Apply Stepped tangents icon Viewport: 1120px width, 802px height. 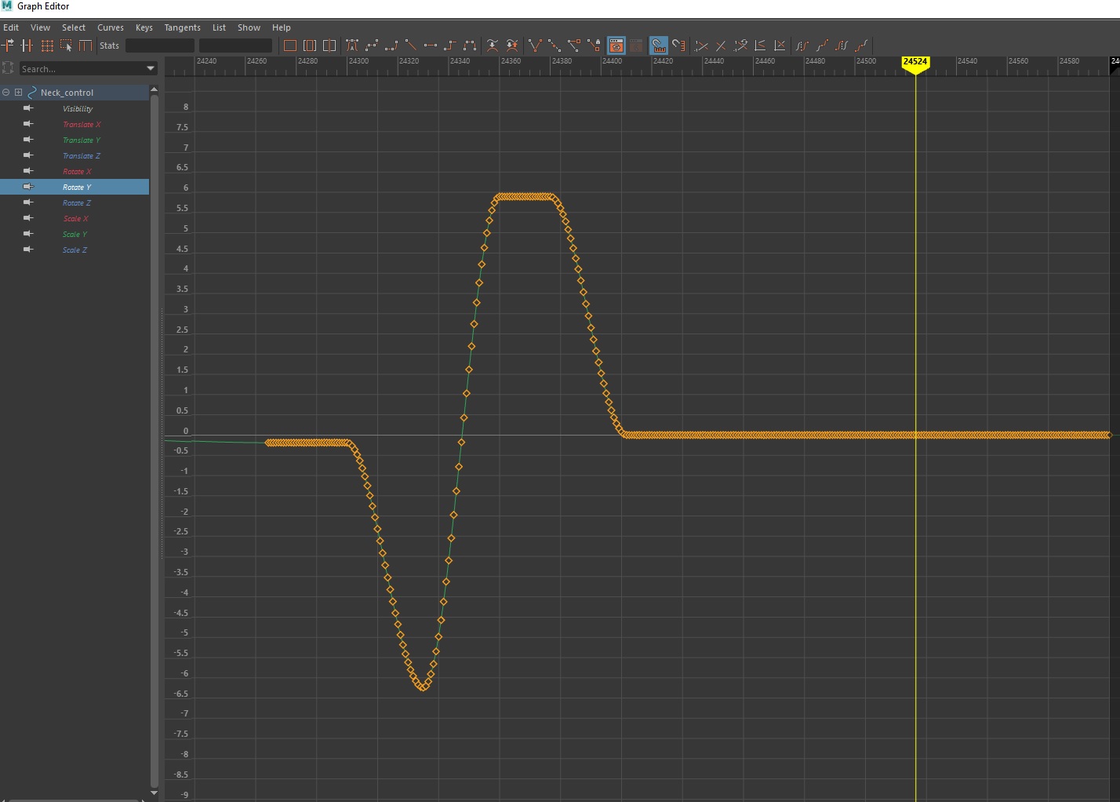tap(450, 46)
